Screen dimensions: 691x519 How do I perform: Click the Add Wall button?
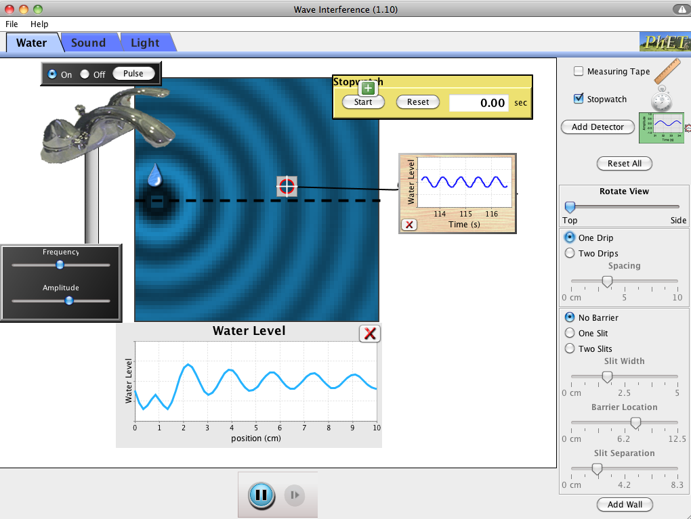[x=624, y=504]
